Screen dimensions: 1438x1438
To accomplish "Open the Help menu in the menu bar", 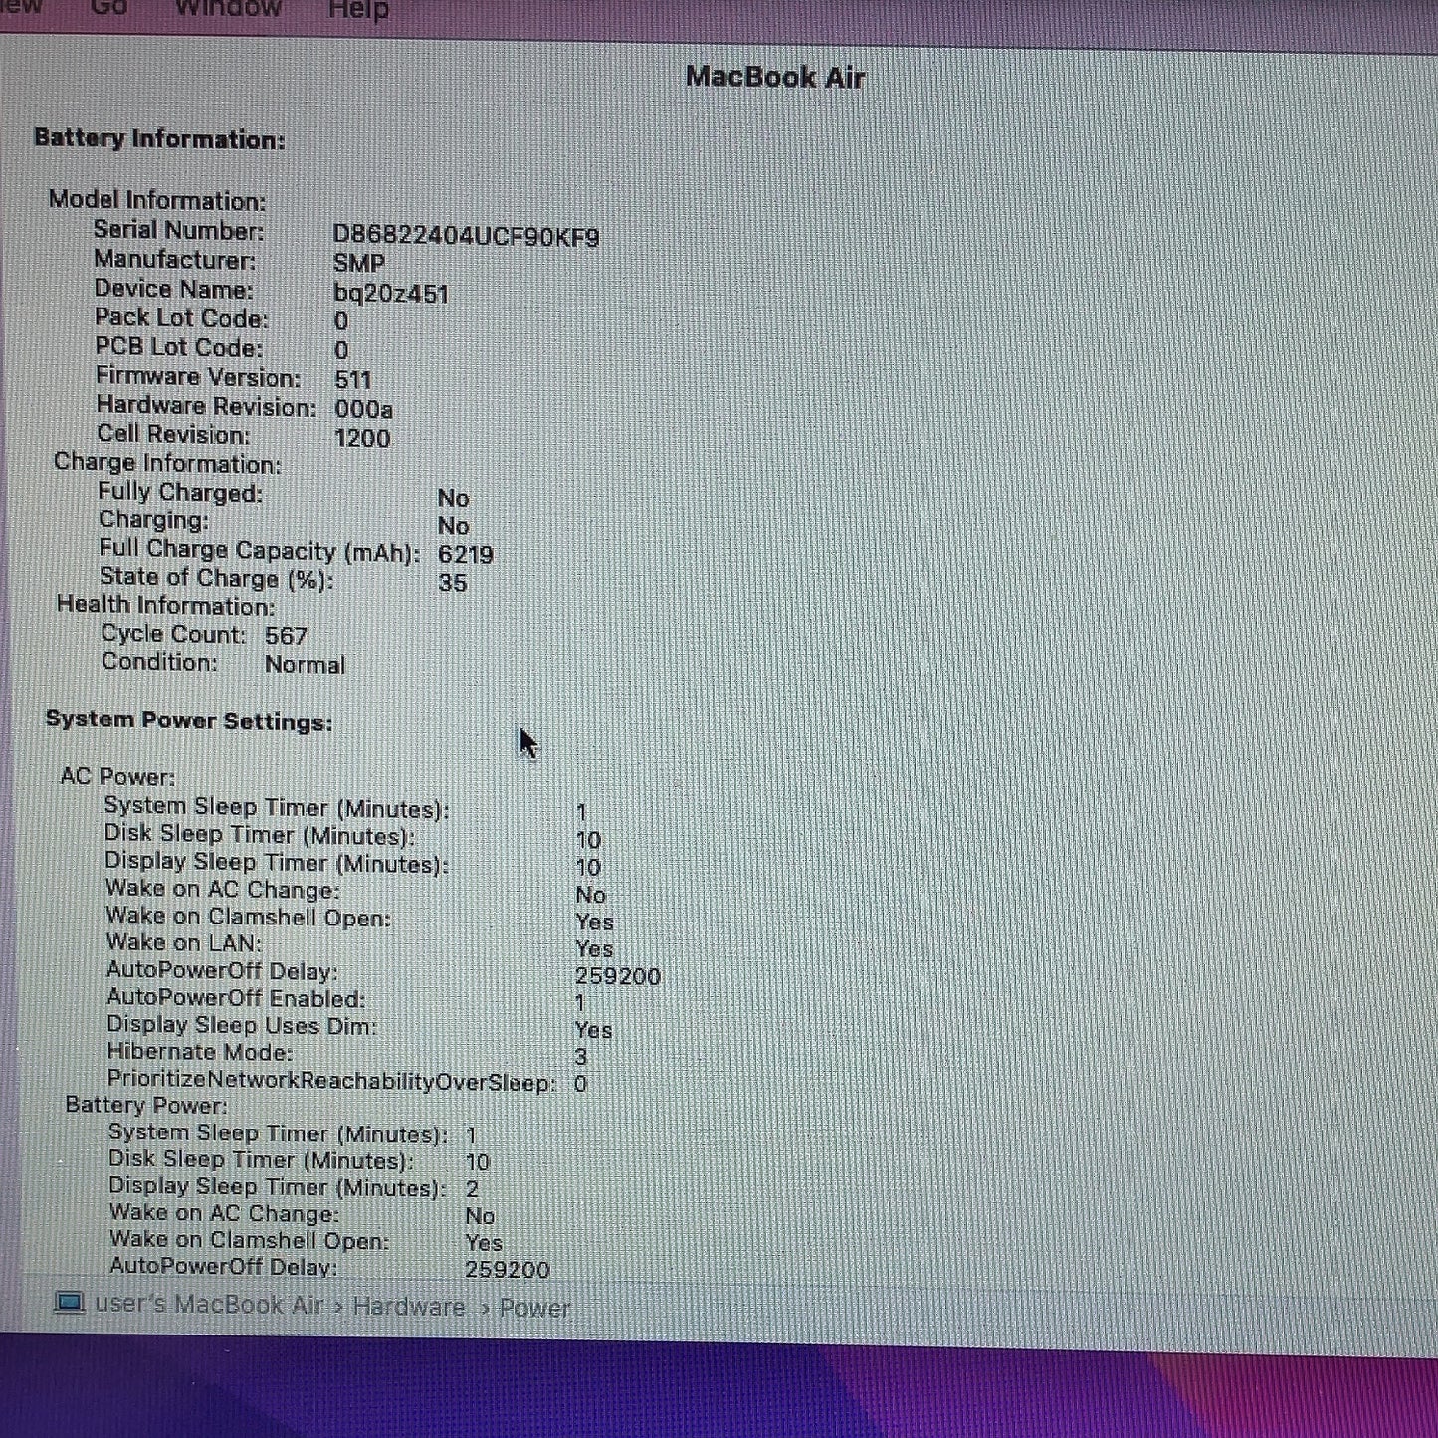I will click(x=358, y=10).
